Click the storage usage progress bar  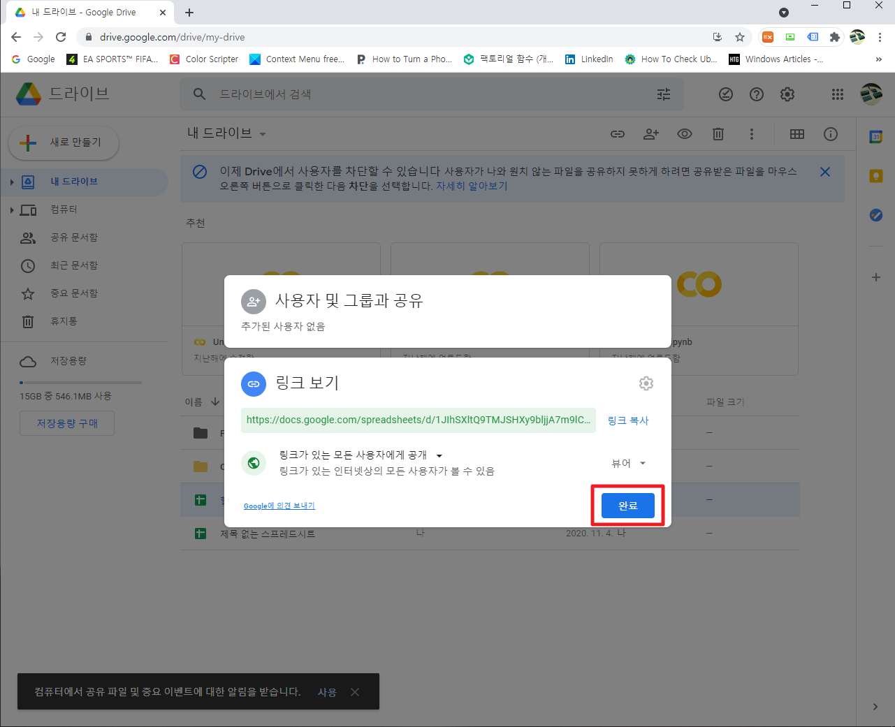point(80,382)
